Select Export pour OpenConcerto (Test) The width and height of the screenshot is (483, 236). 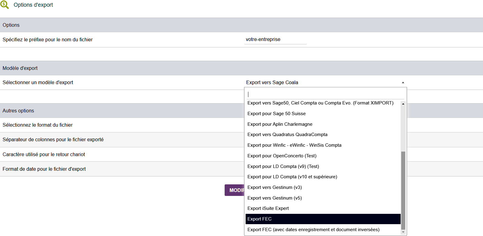tap(323, 156)
